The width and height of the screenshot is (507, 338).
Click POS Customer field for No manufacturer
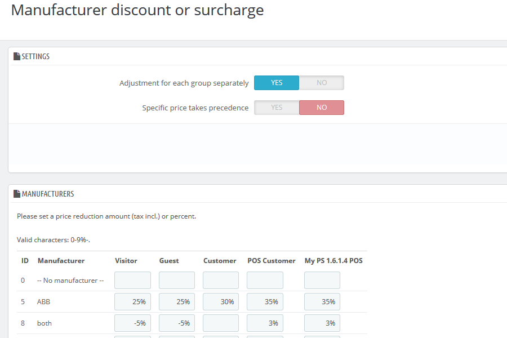265,280
